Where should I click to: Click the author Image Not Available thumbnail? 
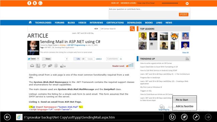point(33,48)
